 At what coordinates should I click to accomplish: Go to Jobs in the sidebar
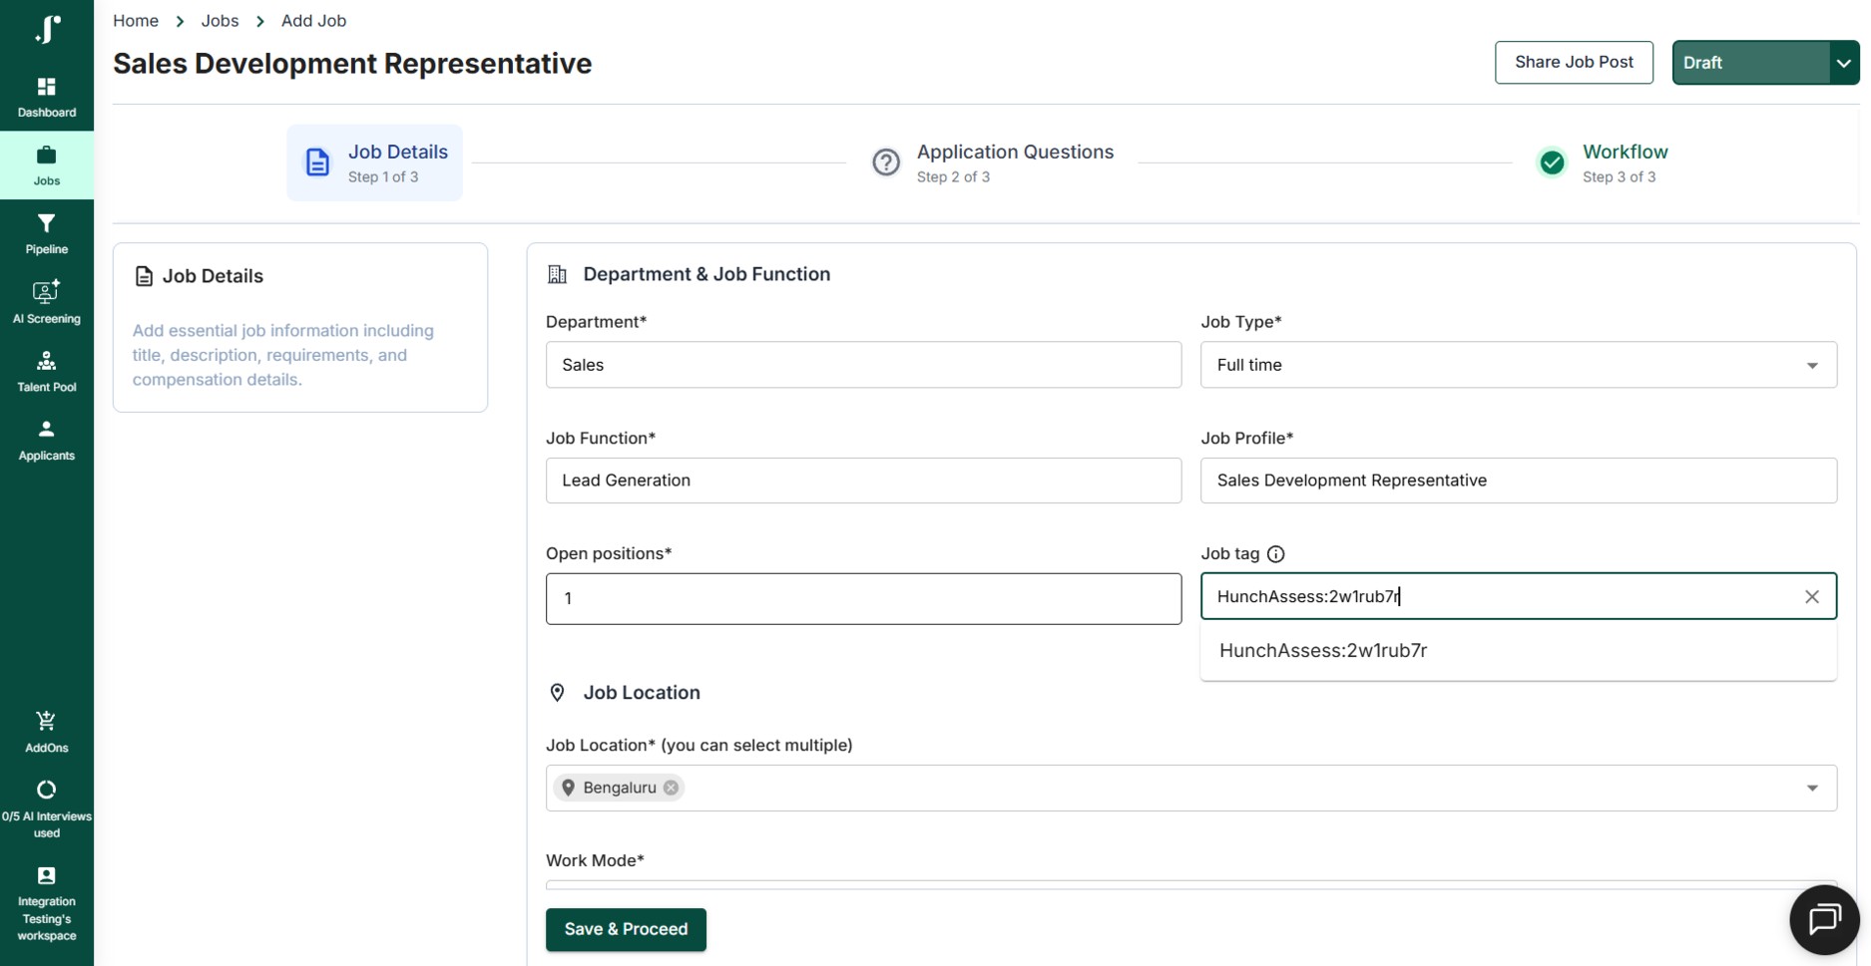click(x=47, y=165)
